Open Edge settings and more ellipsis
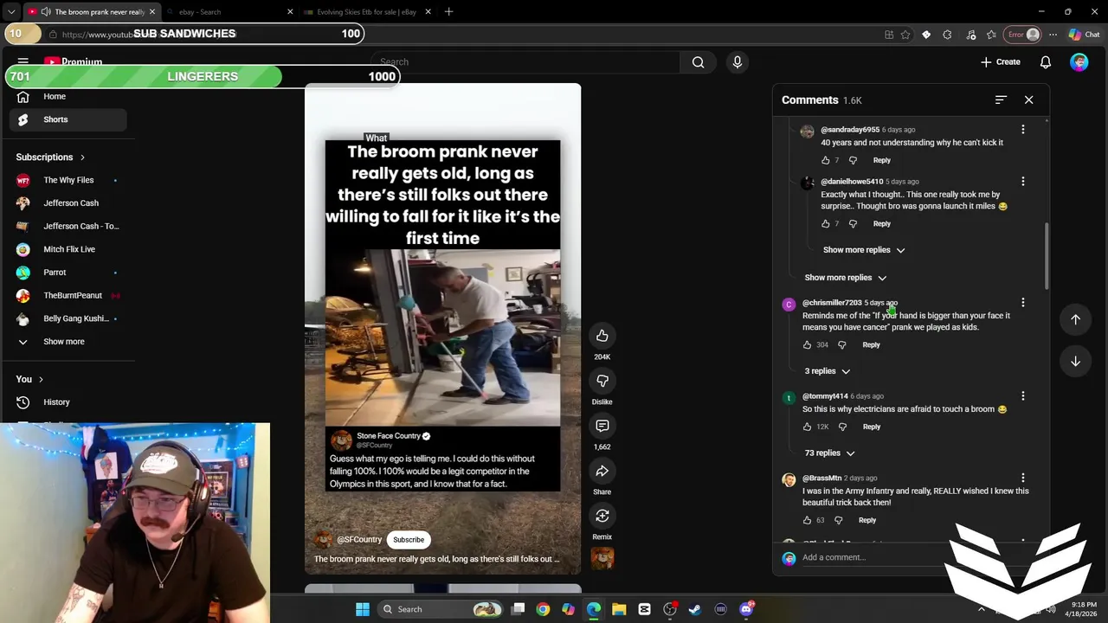 click(x=1053, y=35)
